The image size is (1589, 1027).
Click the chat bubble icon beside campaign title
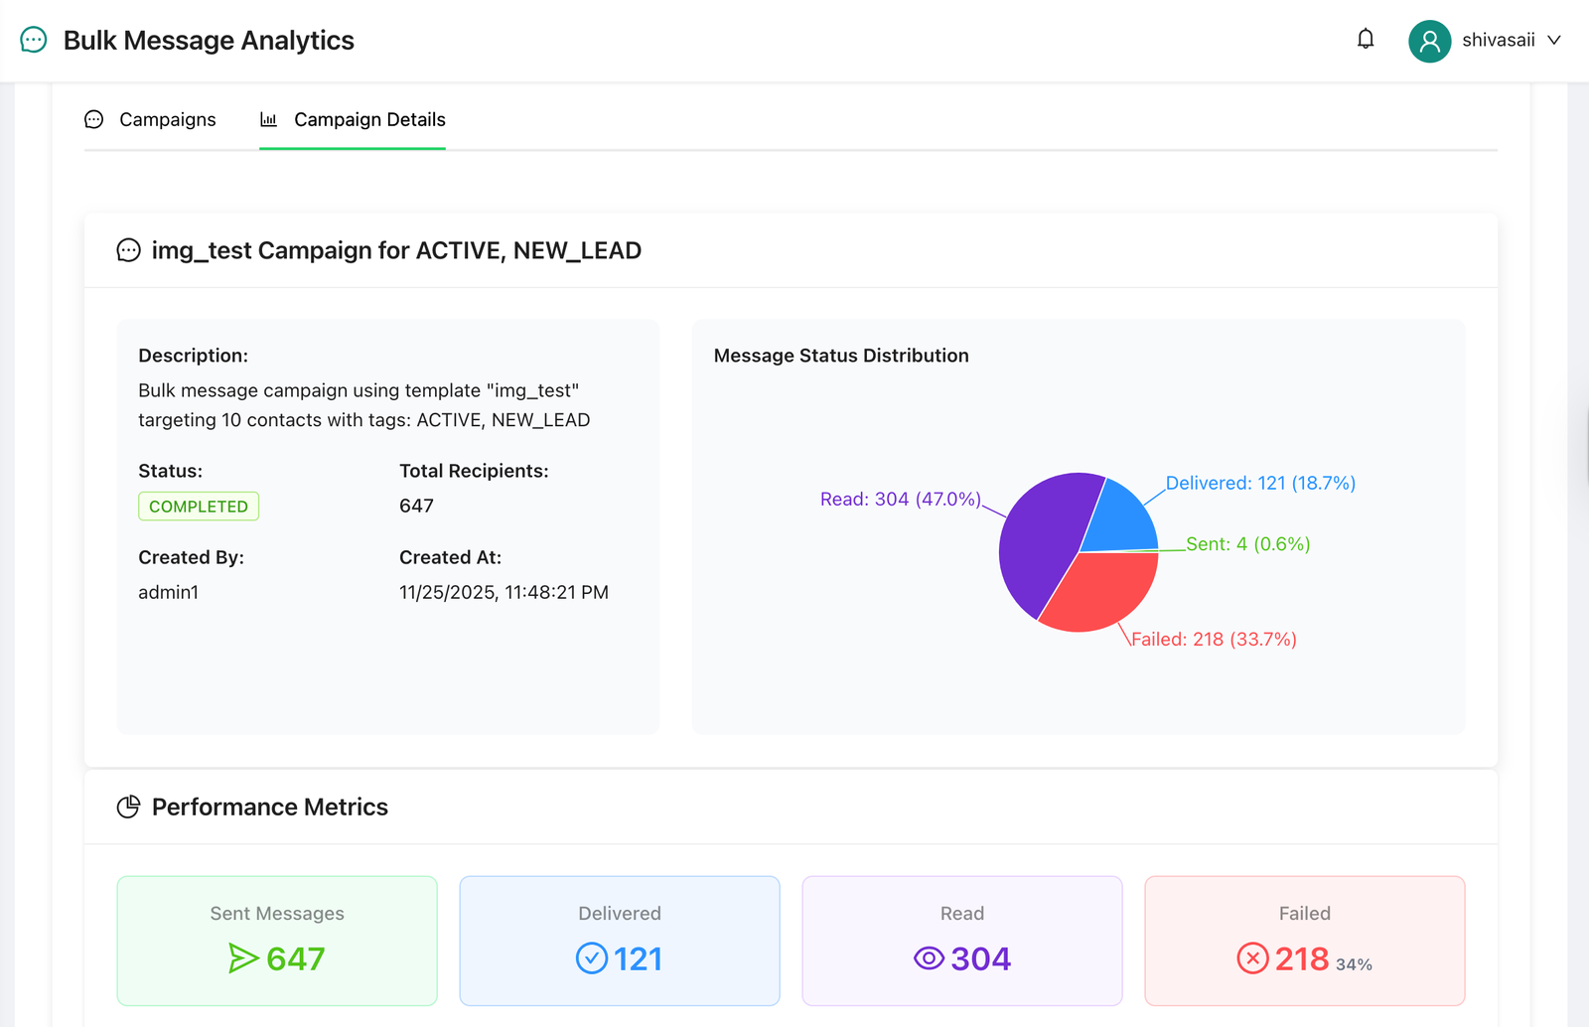(x=128, y=249)
